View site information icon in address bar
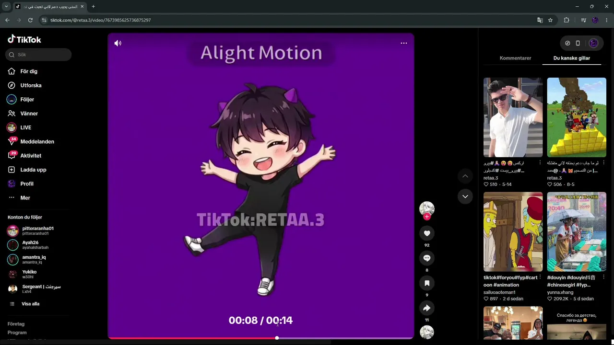 point(44,20)
